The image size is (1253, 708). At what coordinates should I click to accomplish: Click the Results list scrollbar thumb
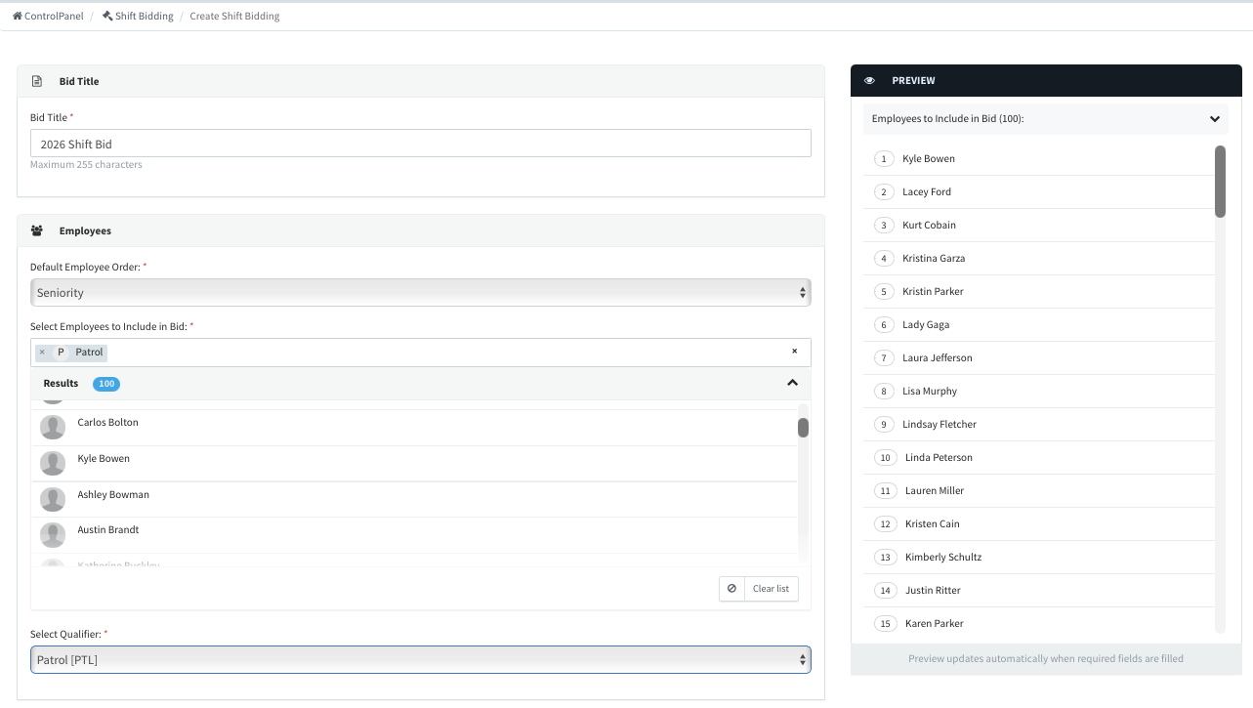pos(803,428)
